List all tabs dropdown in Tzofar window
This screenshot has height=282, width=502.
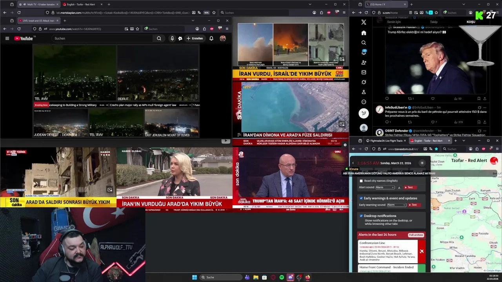(x=464, y=141)
